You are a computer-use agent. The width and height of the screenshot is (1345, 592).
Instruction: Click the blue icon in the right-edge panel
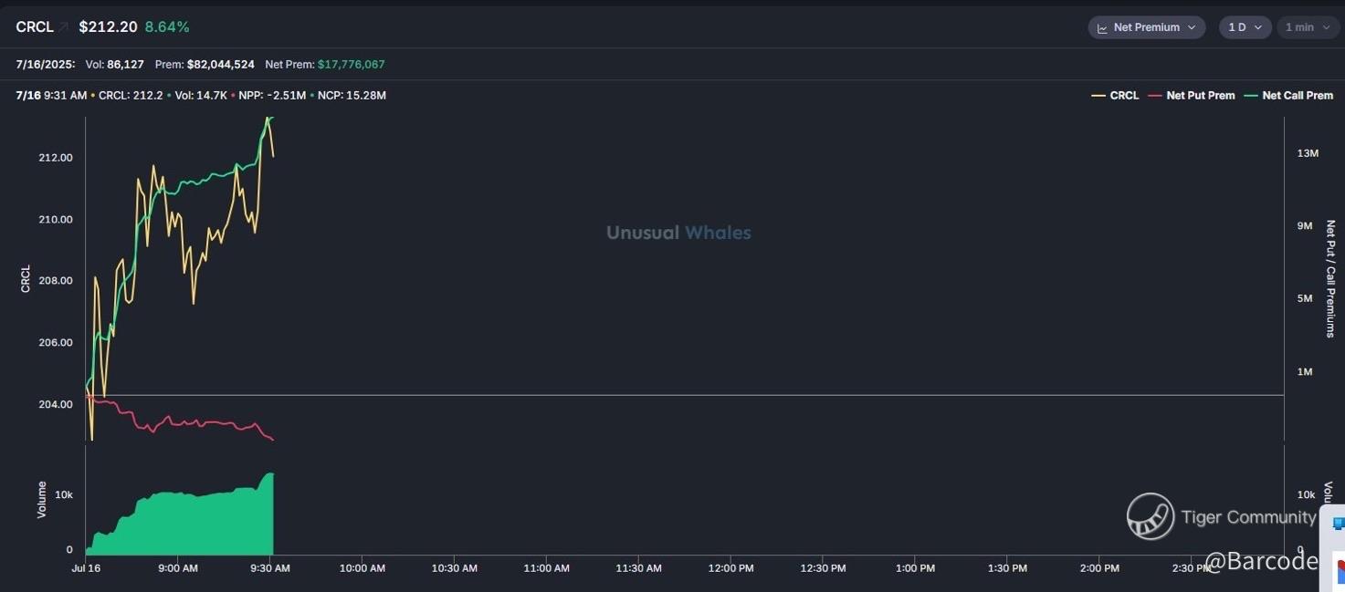tap(1339, 524)
